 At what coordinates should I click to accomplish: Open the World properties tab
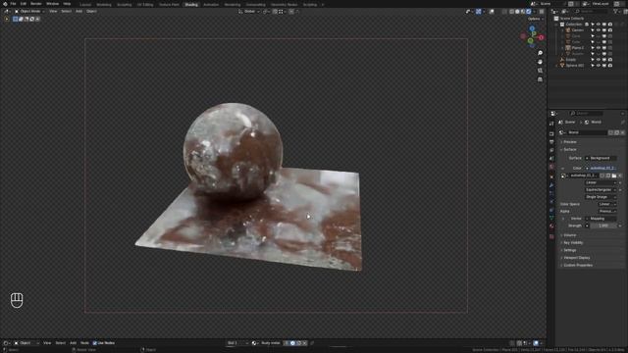pos(551,167)
